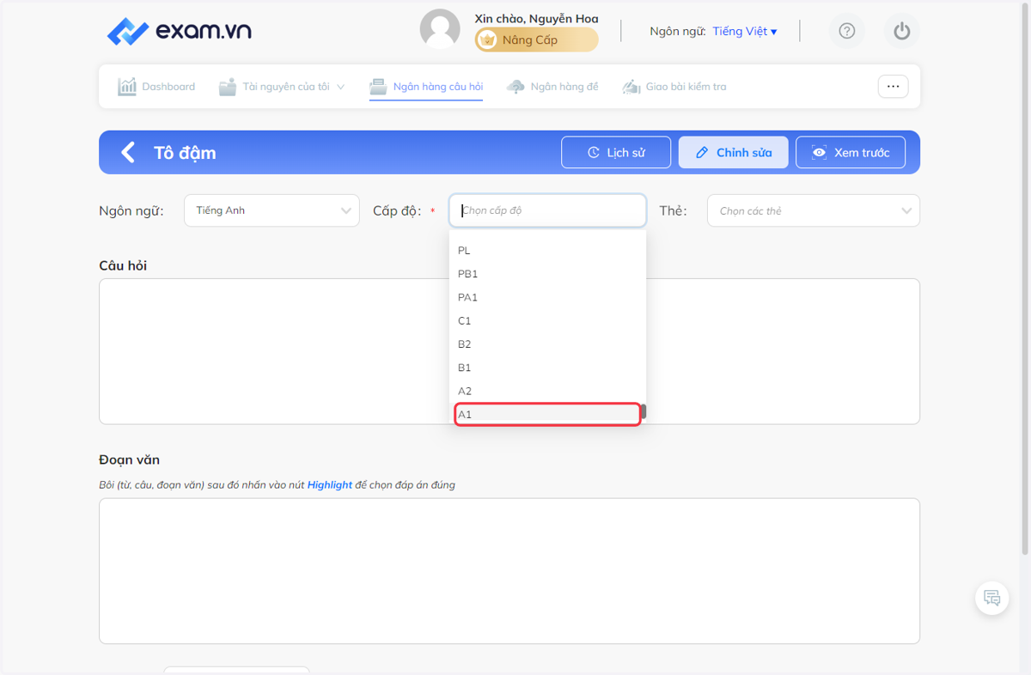The width and height of the screenshot is (1031, 675).
Task: Select C1 level option
Action: 547,320
